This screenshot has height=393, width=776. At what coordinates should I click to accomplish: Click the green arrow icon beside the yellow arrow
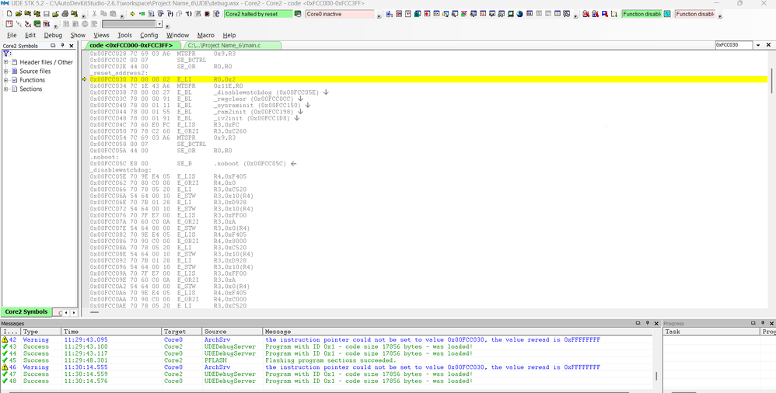tap(142, 14)
